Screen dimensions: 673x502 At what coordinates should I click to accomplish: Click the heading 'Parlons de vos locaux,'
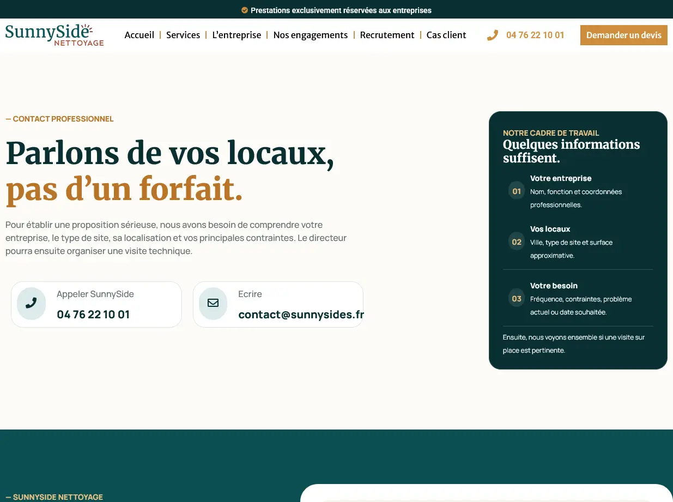[x=169, y=153]
